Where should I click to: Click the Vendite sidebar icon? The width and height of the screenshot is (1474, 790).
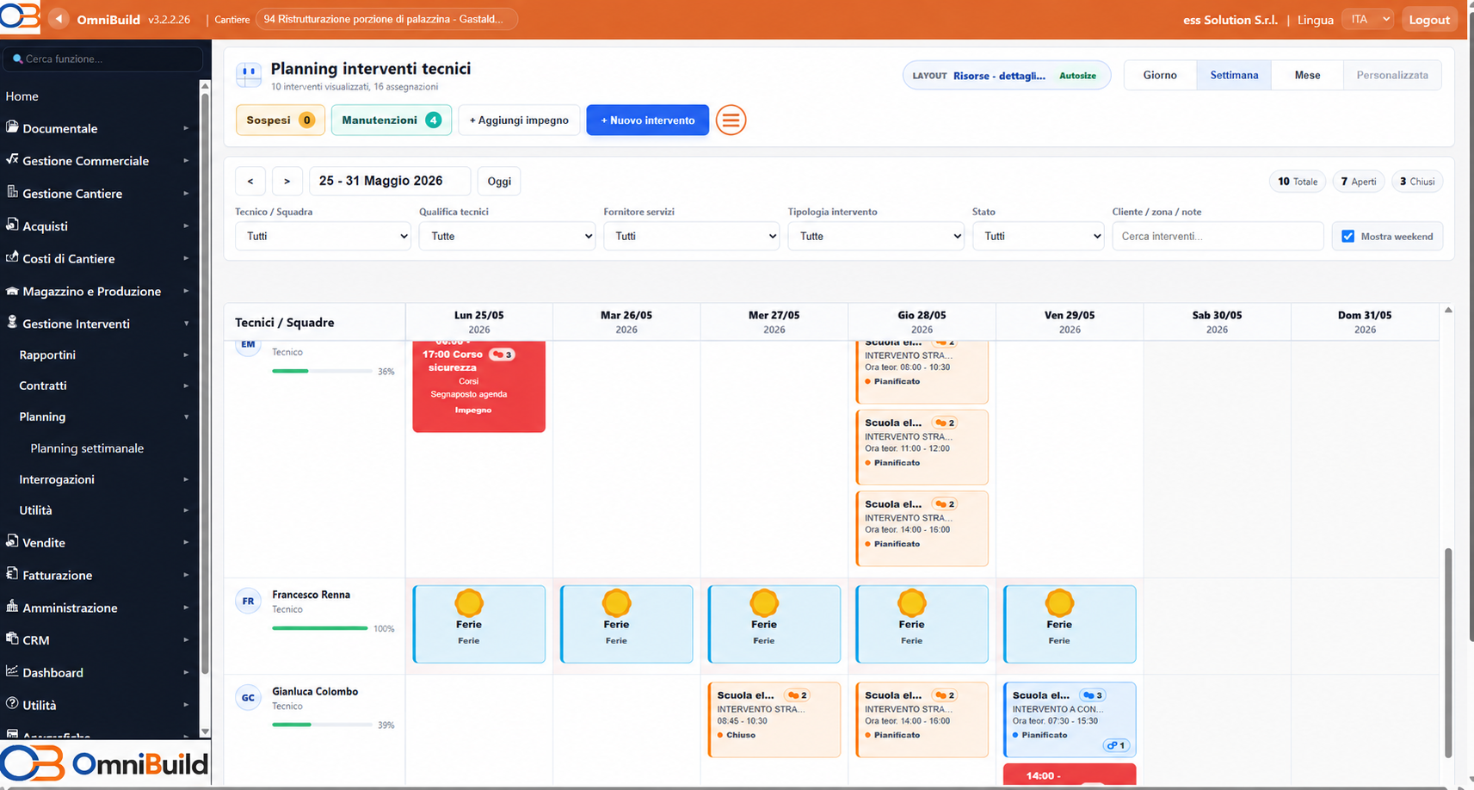12,541
